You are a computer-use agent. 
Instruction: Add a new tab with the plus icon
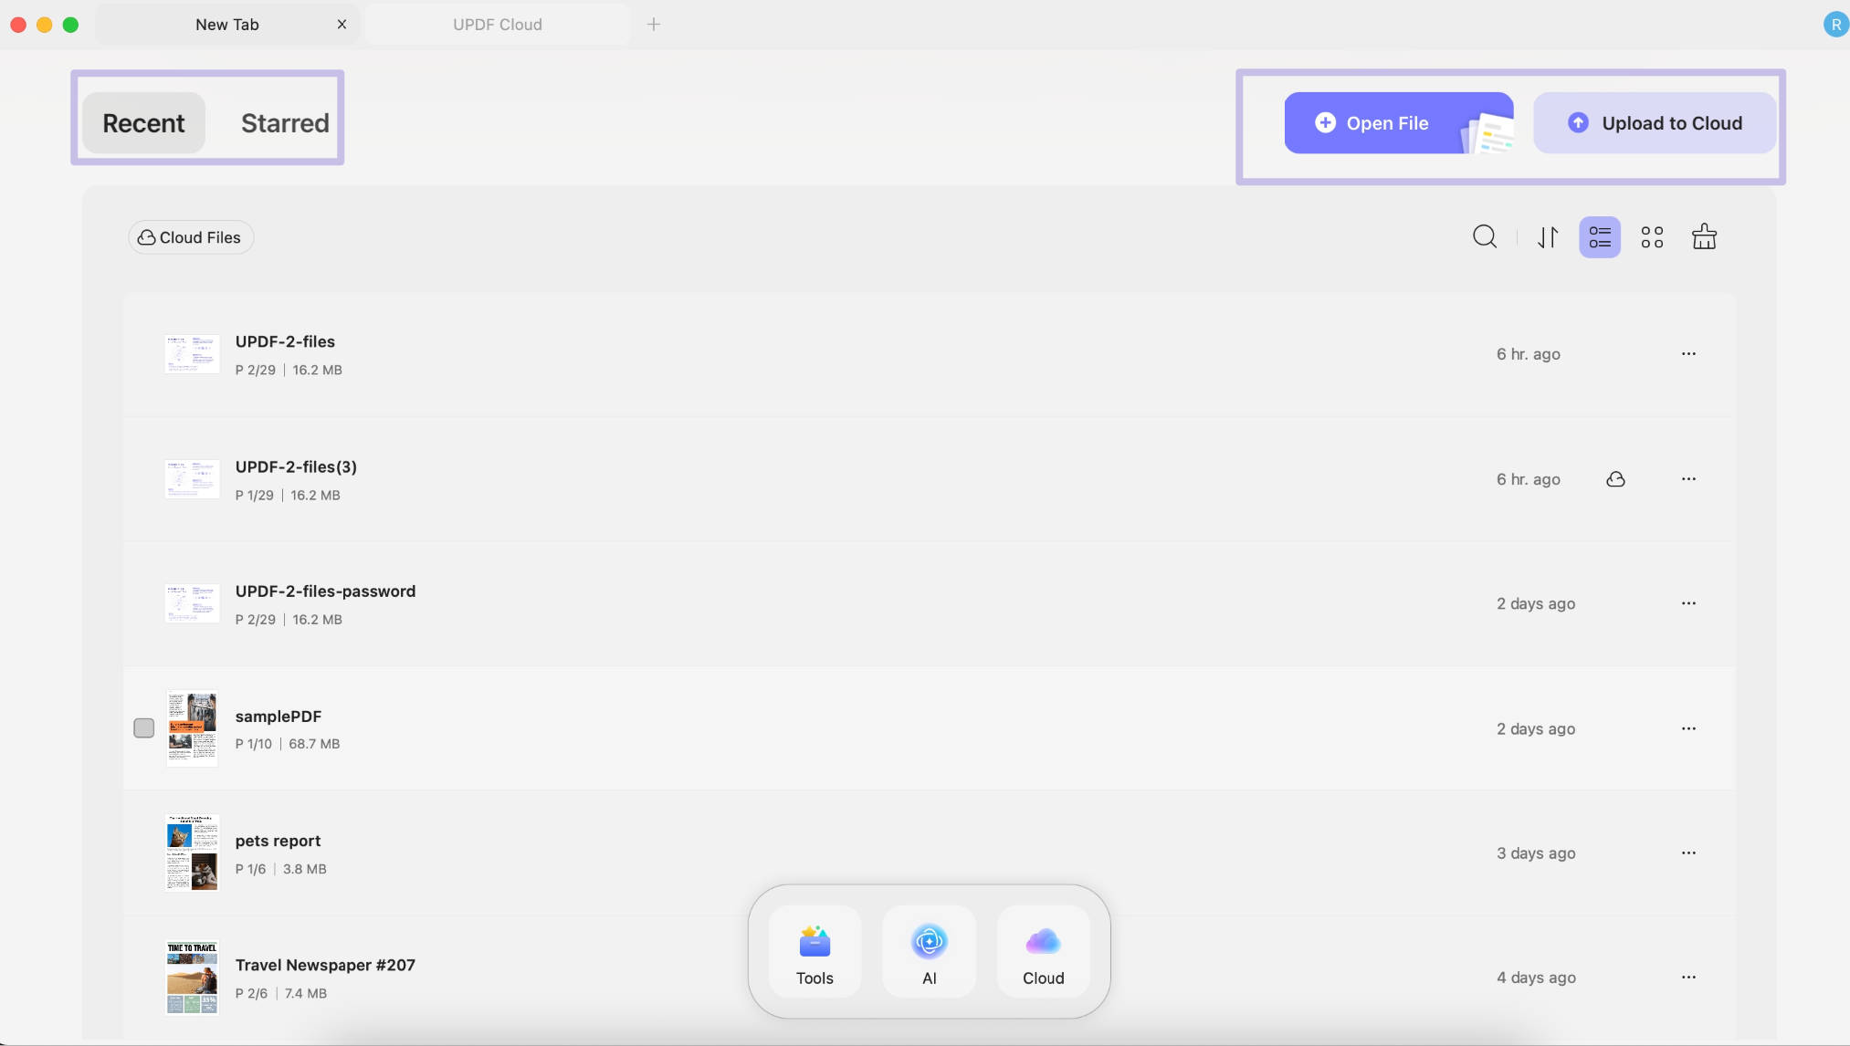(x=654, y=25)
